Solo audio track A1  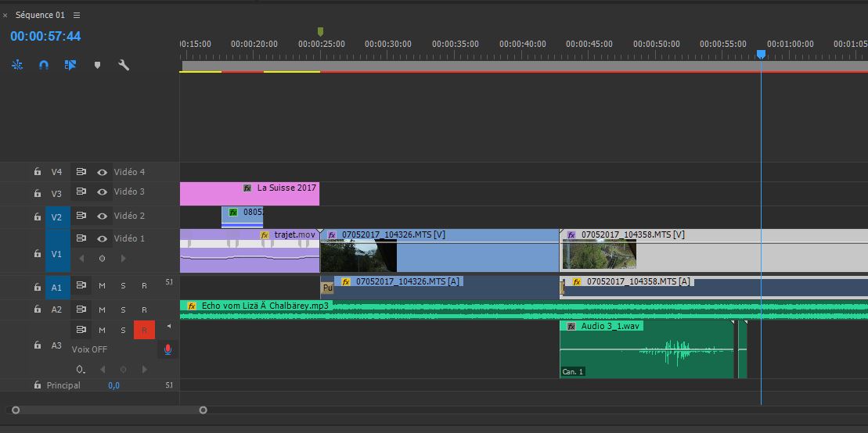coord(123,287)
